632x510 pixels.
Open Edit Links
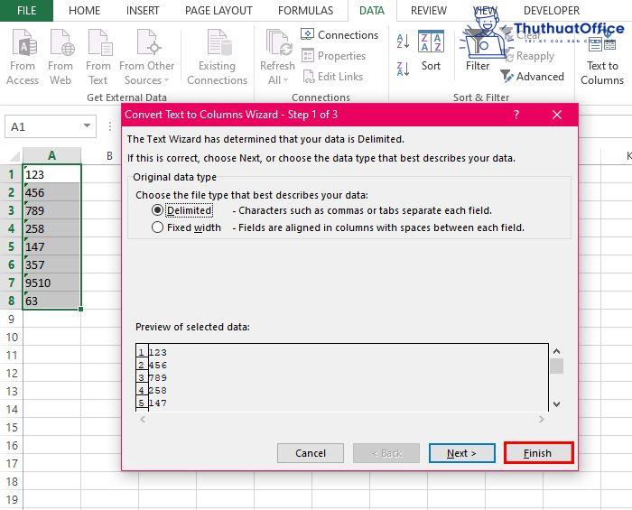[332, 76]
